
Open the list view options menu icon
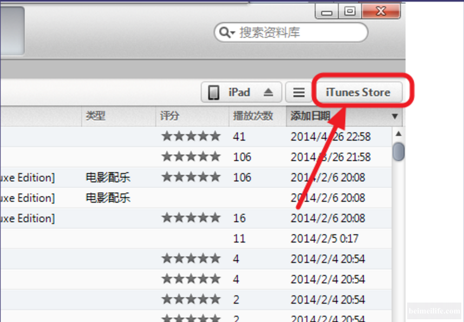click(x=299, y=93)
